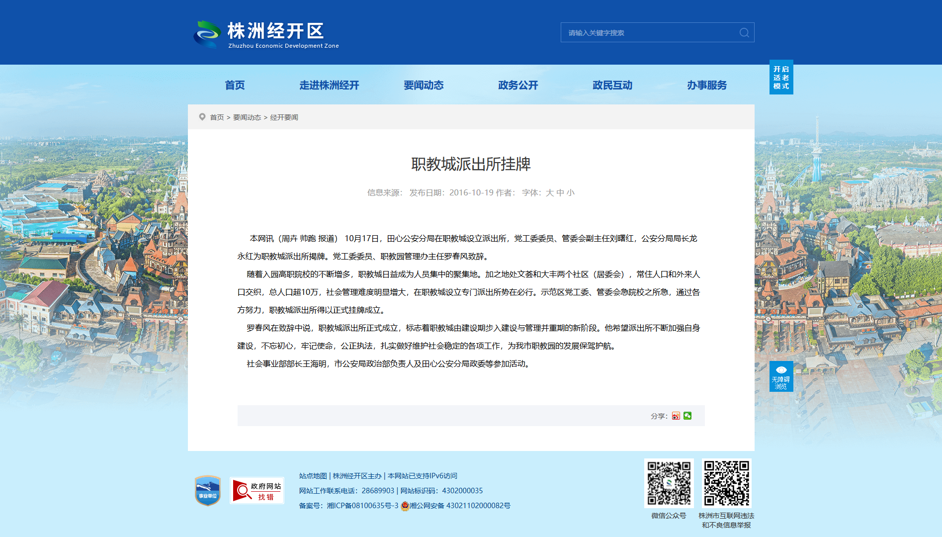
Task: Open 湘ICP备08100635号-3 record link
Action: click(362, 506)
